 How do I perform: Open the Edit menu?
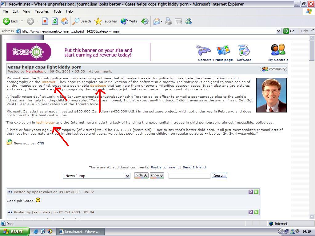(15, 11)
